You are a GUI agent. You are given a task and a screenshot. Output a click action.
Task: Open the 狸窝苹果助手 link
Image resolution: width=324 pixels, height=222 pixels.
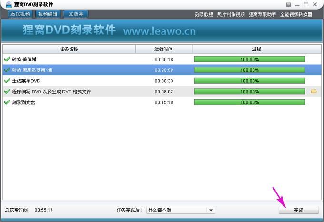(x=262, y=15)
